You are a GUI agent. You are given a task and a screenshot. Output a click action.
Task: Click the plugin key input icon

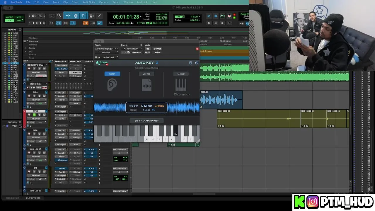click(x=98, y=57)
